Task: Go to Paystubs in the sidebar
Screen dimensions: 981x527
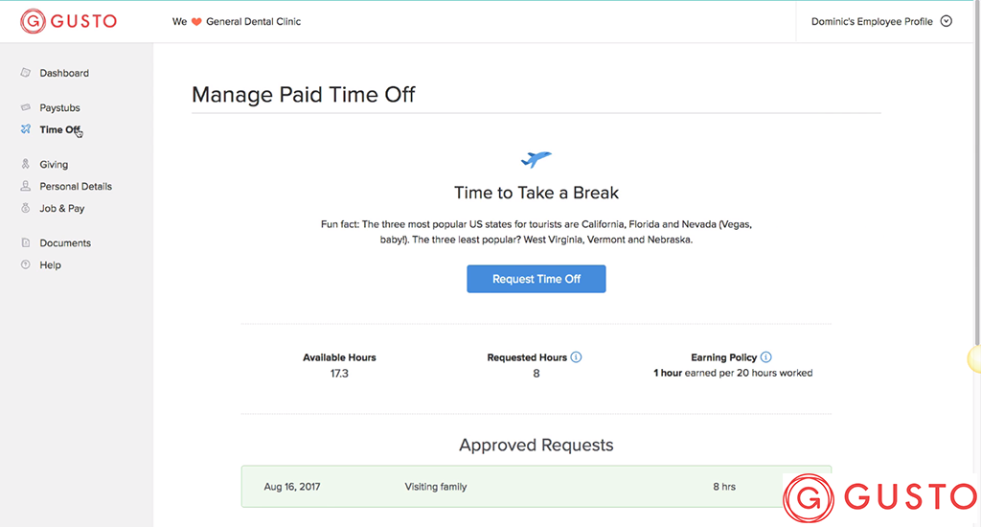Action: (x=59, y=108)
